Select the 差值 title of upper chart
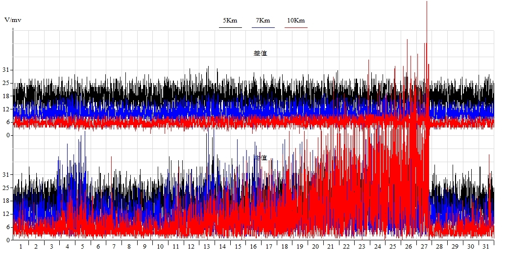The width and height of the screenshot is (506, 254). [x=260, y=53]
